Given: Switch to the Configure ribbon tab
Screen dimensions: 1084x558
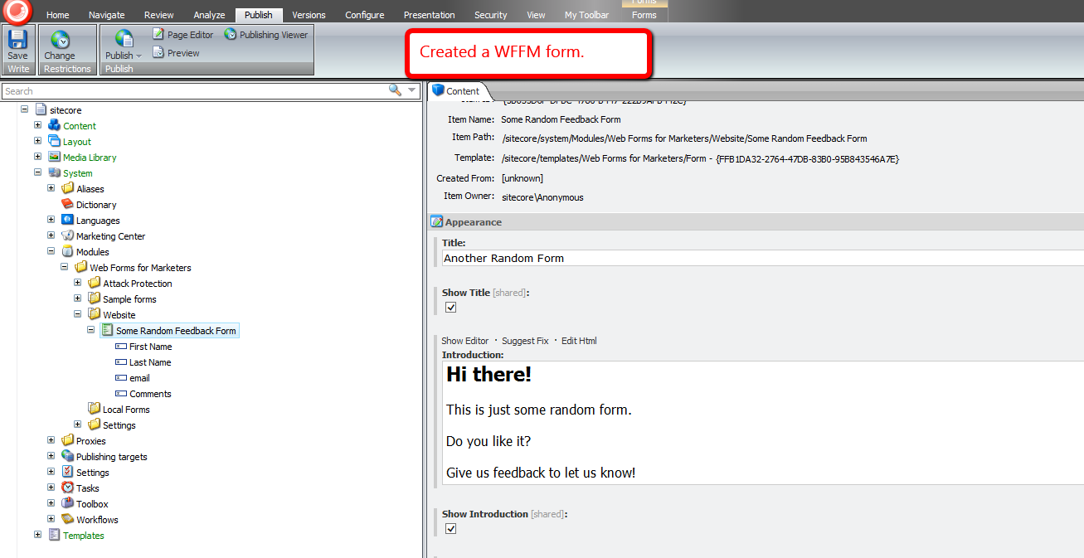Looking at the screenshot, I should point(364,15).
